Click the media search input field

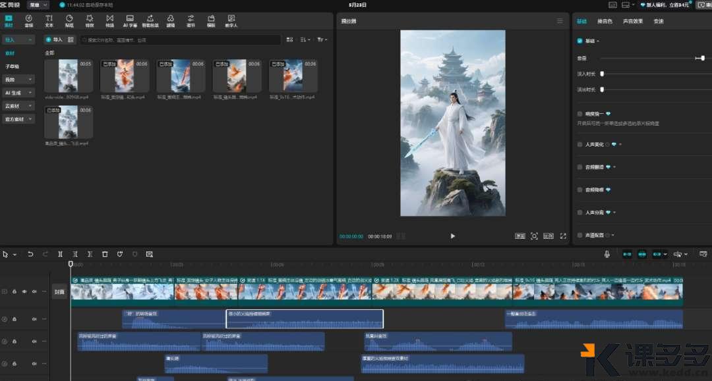pyautogui.click(x=181, y=40)
